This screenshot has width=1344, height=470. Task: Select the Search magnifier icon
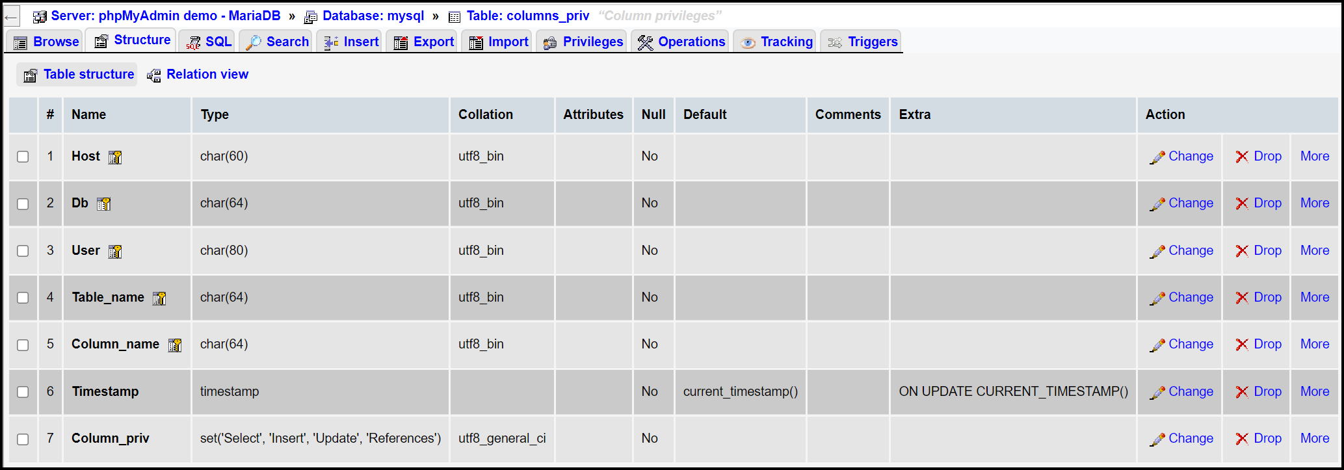click(x=252, y=41)
